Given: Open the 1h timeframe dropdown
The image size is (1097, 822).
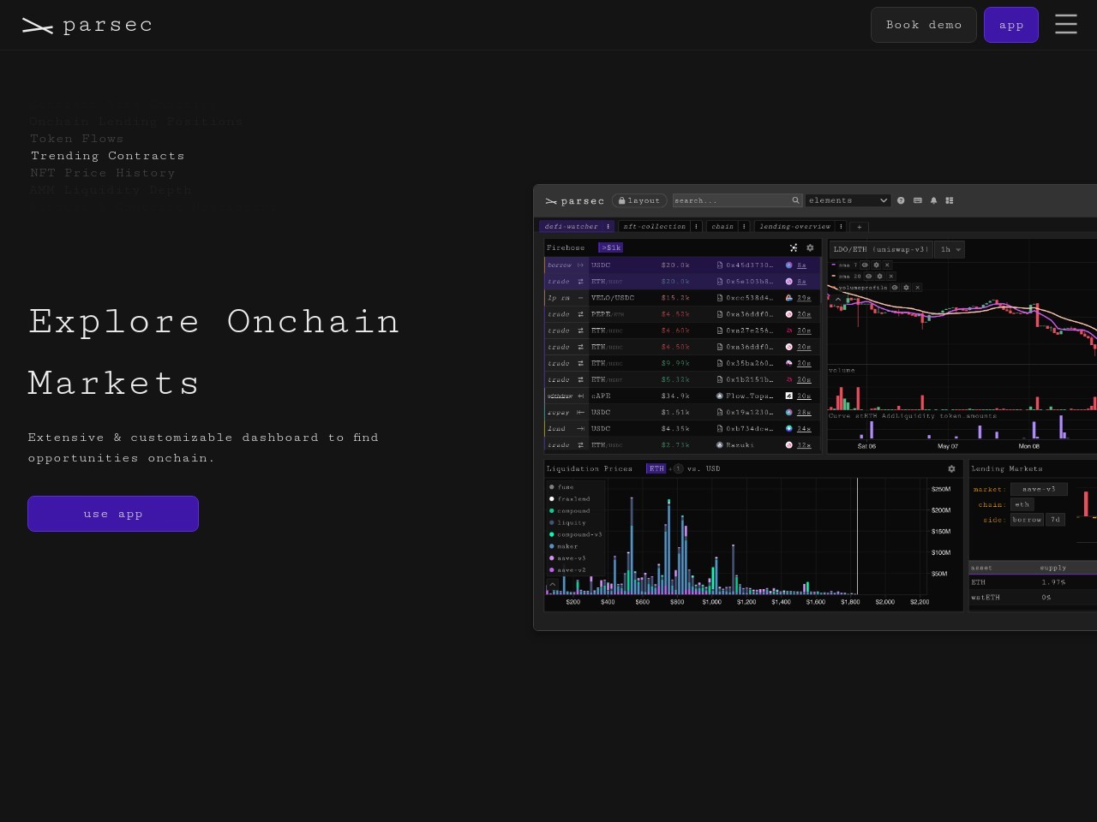Looking at the screenshot, I should coord(950,249).
